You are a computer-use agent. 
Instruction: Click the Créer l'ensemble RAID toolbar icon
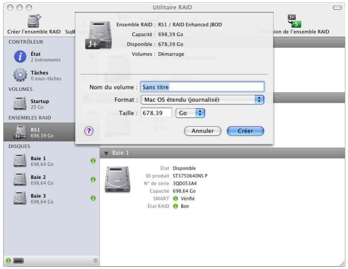coord(34,21)
